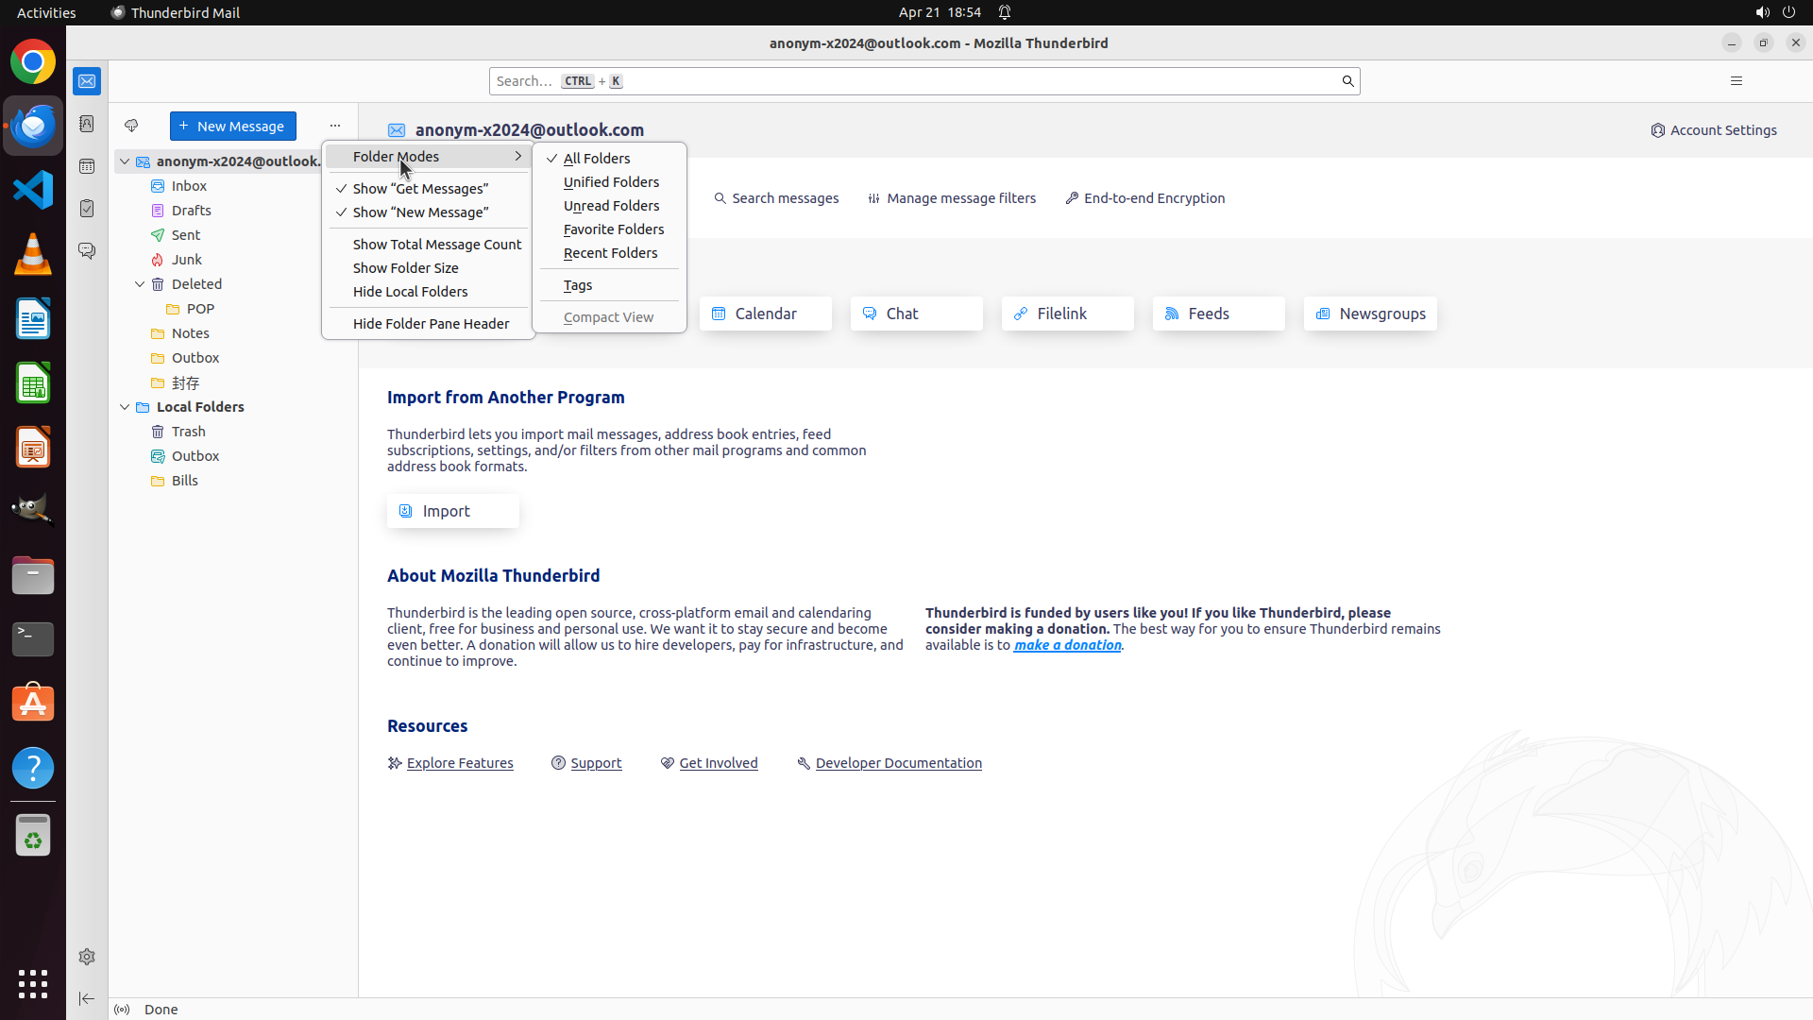Collapse the spaces toolbar arrow icon
This screenshot has height=1020, width=1813.
click(87, 998)
